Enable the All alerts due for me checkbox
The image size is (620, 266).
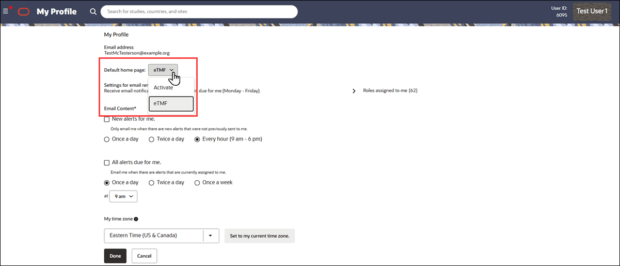click(107, 162)
